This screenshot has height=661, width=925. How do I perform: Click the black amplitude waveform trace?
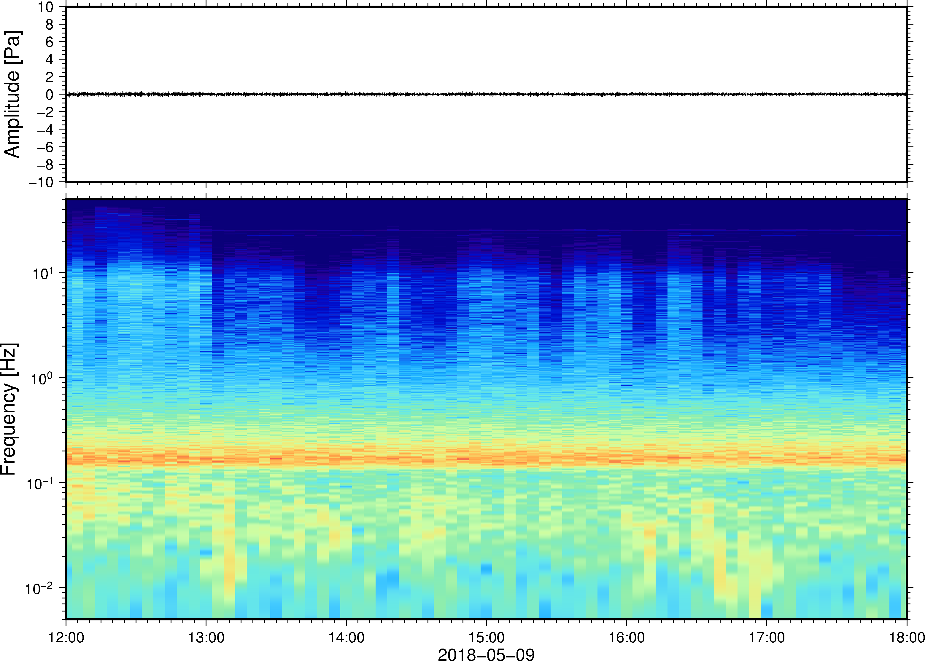tap(486, 94)
